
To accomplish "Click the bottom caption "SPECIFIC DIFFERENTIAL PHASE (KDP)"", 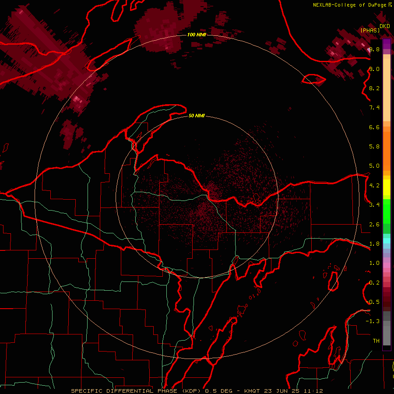I will (x=137, y=391).
